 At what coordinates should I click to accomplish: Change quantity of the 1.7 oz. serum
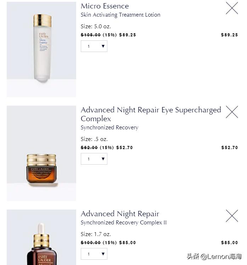click(94, 254)
